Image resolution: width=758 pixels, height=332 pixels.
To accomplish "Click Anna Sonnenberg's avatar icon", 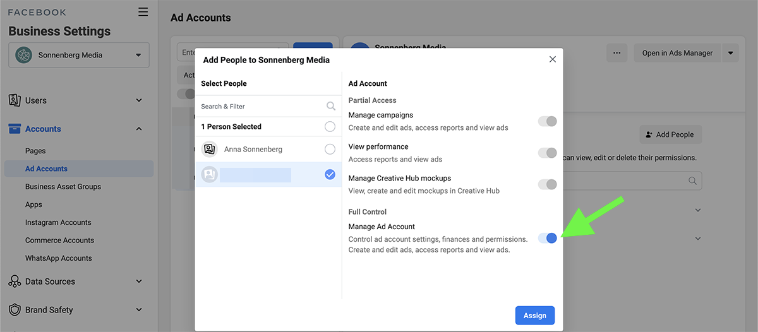I will click(209, 150).
